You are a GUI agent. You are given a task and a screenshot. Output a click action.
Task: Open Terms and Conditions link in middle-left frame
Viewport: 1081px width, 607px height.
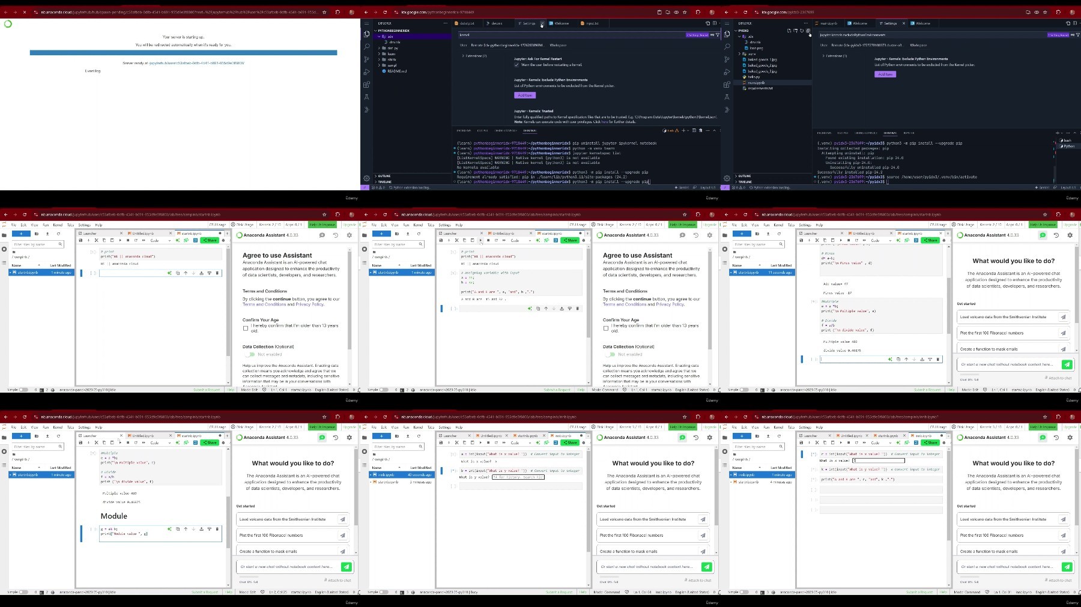[x=265, y=304]
